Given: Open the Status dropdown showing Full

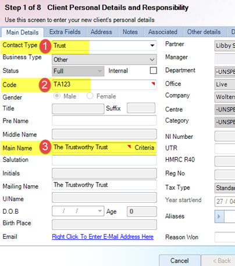Looking at the screenshot, I should 78,71.
